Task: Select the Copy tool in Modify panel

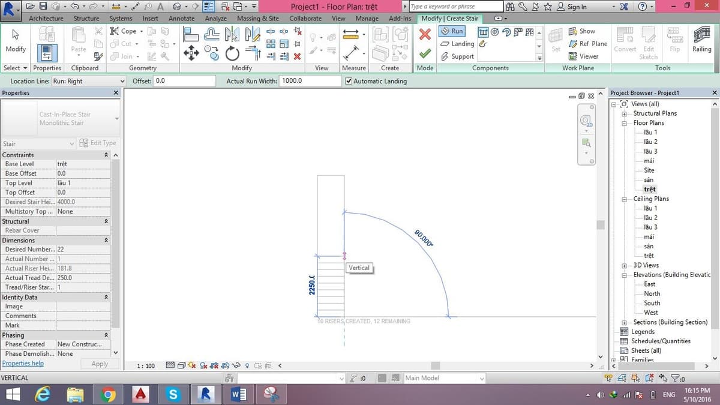Action: [212, 53]
